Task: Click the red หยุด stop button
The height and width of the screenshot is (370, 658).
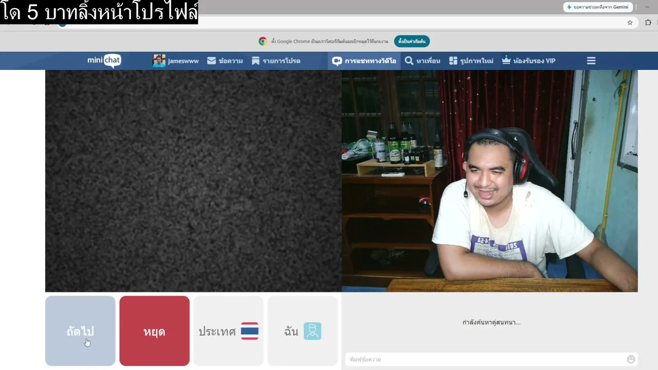Action: (154, 331)
